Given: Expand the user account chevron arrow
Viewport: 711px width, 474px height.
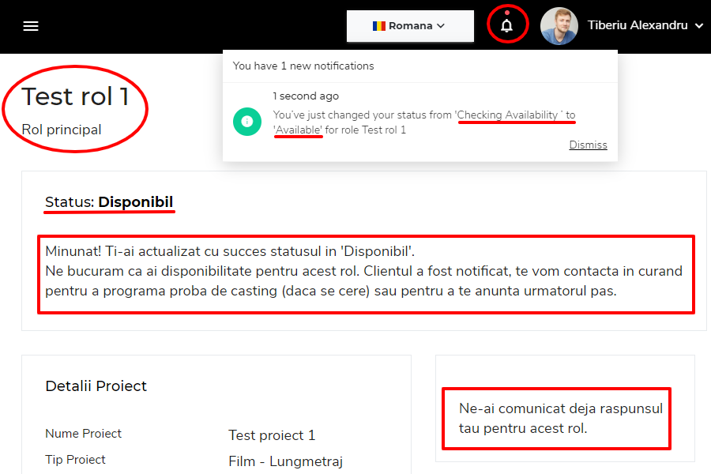Looking at the screenshot, I should [x=699, y=26].
